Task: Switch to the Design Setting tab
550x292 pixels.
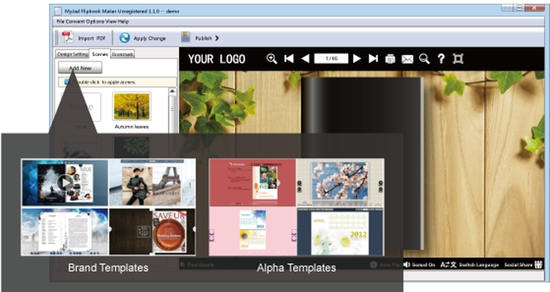Action: (x=72, y=54)
